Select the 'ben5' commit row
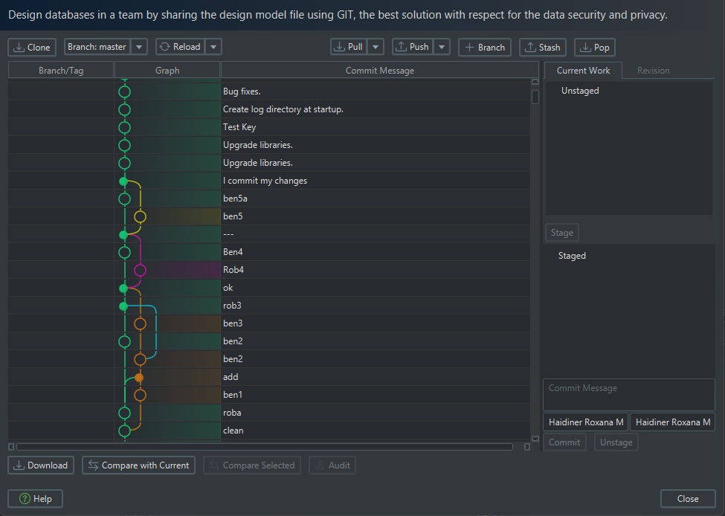 tap(269, 216)
